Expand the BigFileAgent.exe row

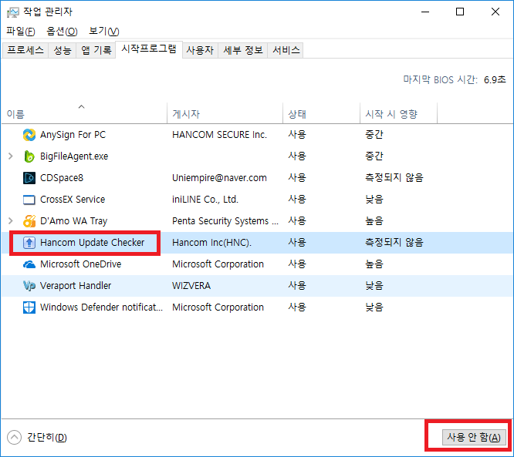11,156
